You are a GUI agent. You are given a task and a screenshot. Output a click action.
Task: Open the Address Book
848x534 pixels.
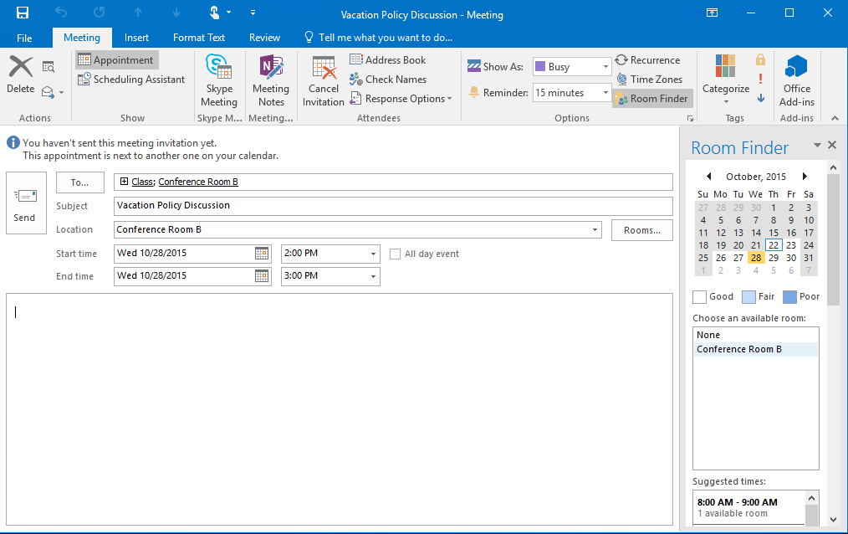click(x=387, y=60)
